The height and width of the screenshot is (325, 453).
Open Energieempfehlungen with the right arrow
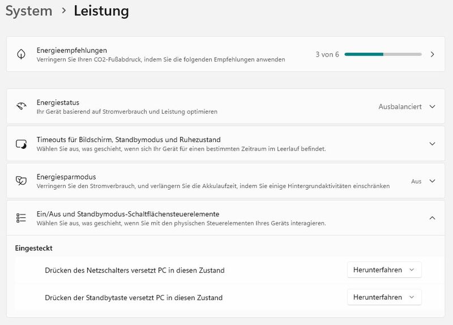point(432,54)
